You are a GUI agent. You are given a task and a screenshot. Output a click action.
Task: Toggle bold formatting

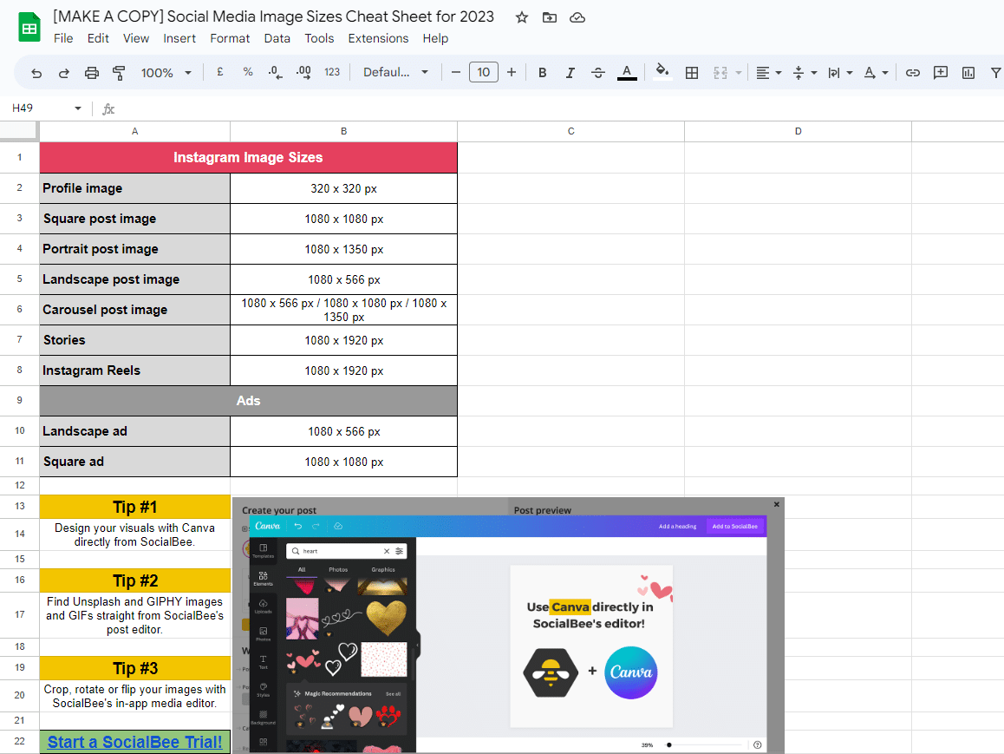pyautogui.click(x=542, y=72)
